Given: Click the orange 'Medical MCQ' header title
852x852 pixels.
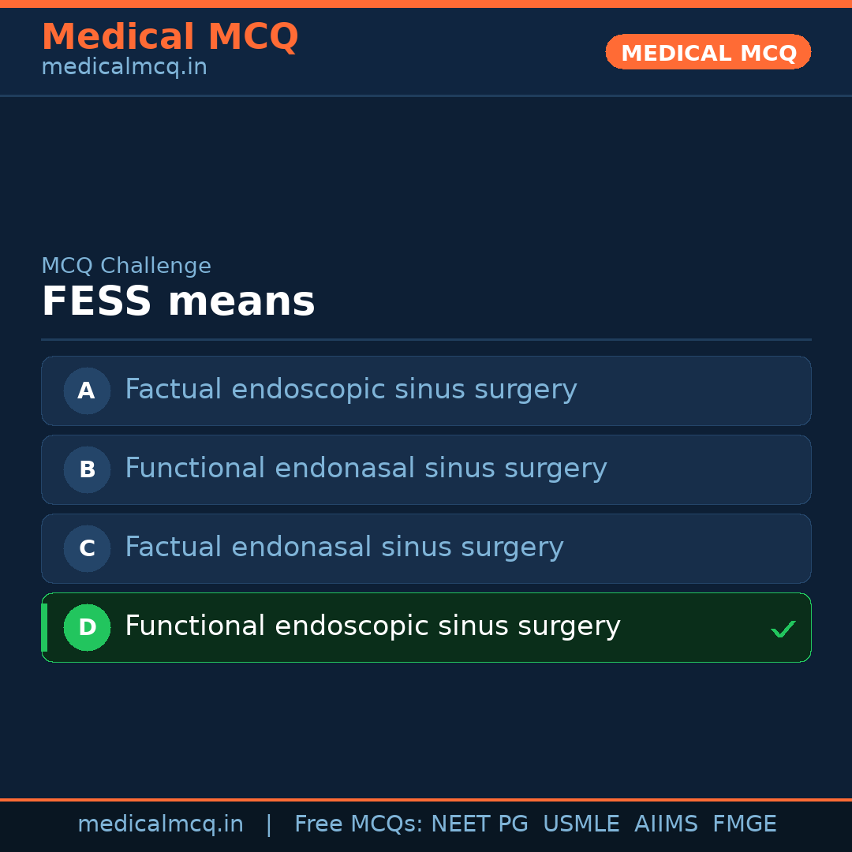Looking at the screenshot, I should click(x=170, y=37).
